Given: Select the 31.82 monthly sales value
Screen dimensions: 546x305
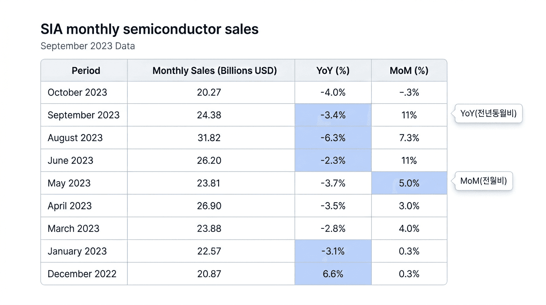Looking at the screenshot, I should (209, 138).
